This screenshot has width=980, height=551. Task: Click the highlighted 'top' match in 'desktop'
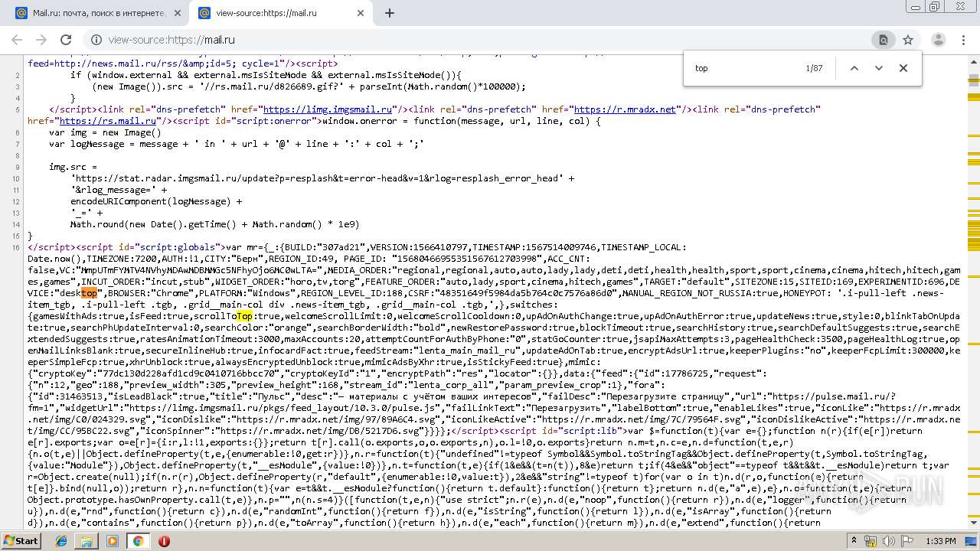tap(90, 293)
